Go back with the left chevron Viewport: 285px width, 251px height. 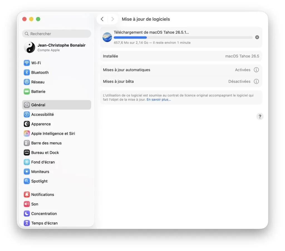102,19
